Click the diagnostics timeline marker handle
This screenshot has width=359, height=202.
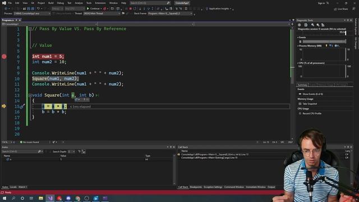click(346, 33)
